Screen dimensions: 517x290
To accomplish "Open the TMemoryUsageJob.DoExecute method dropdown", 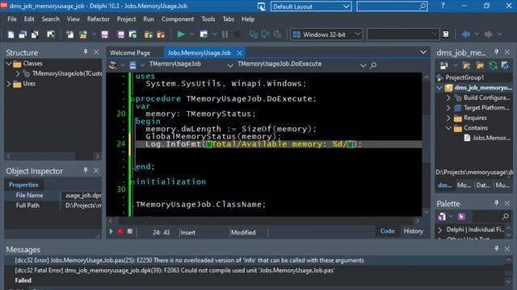I will [x=363, y=65].
